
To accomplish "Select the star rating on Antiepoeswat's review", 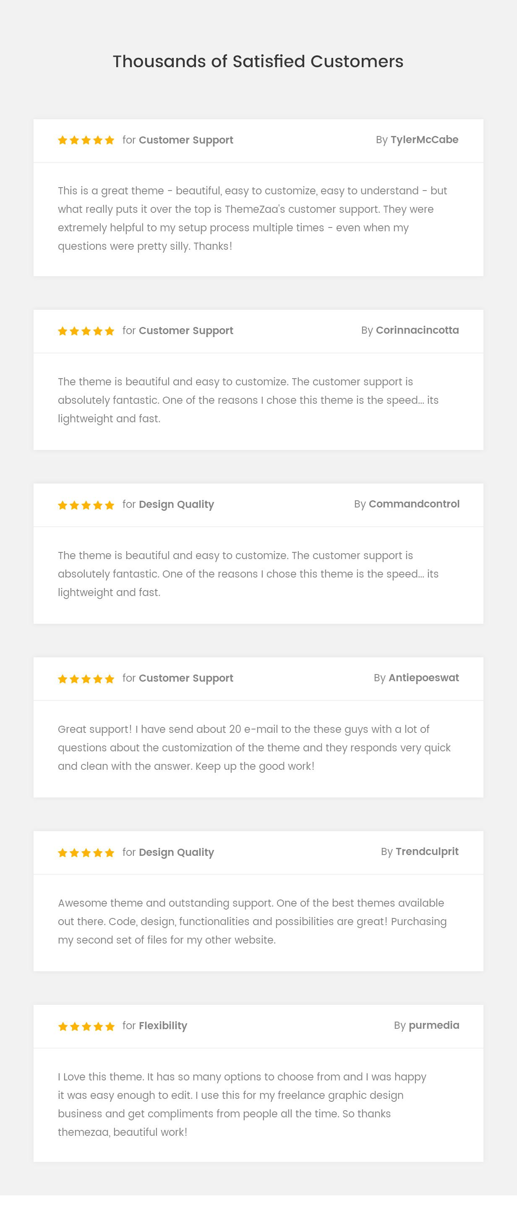I will click(x=86, y=679).
